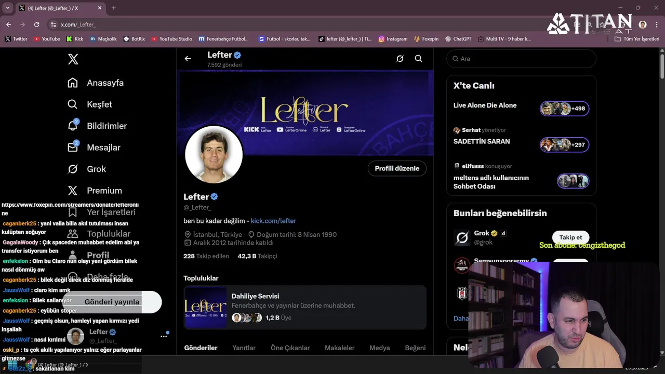Open Instagram bookmark
Screen dimensions: 665x374
point(393,39)
